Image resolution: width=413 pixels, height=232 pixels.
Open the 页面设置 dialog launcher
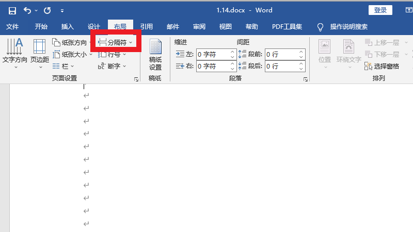pyautogui.click(x=136, y=79)
